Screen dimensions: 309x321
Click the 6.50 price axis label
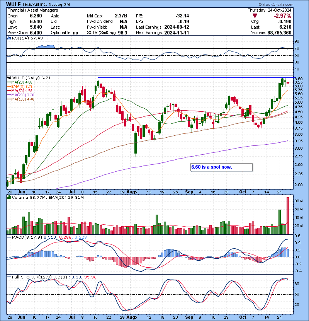tap(299, 79)
